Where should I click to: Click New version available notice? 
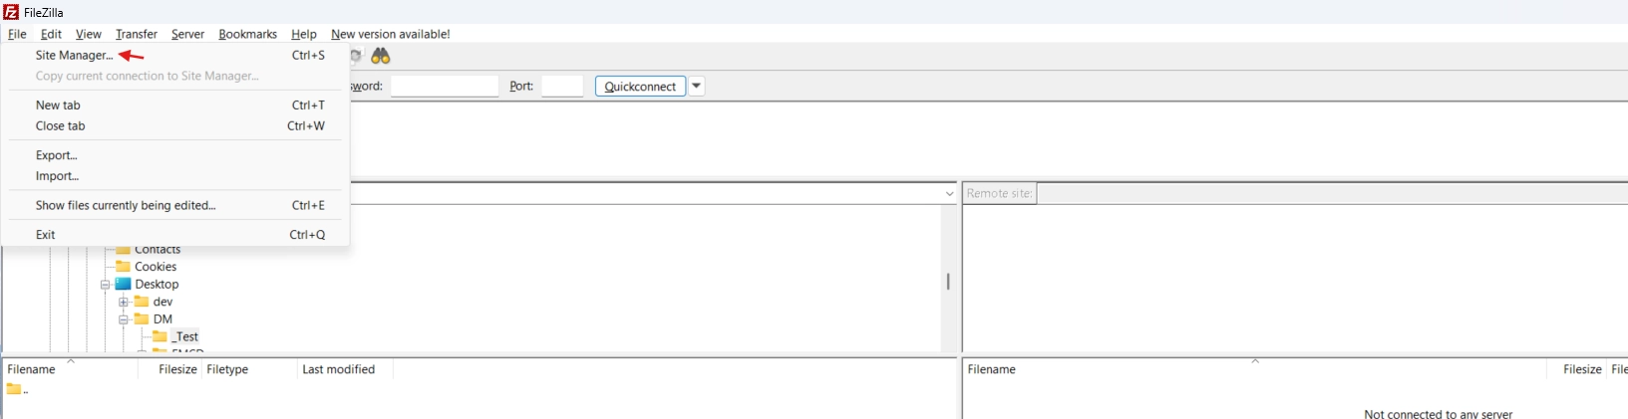click(390, 34)
